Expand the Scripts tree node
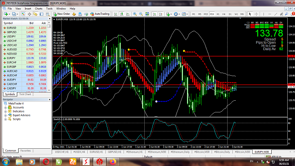This screenshot has width=295, height=166. click(6, 119)
